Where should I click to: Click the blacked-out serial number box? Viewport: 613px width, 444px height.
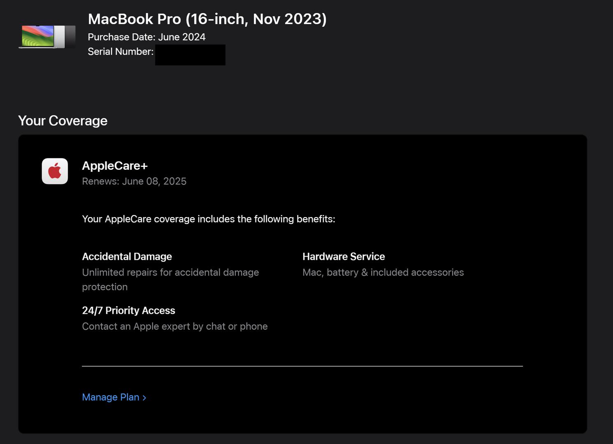pos(190,55)
